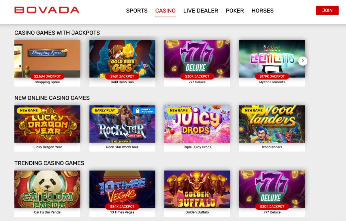Click the Bovada logo
This screenshot has height=221, width=346.
47,10
